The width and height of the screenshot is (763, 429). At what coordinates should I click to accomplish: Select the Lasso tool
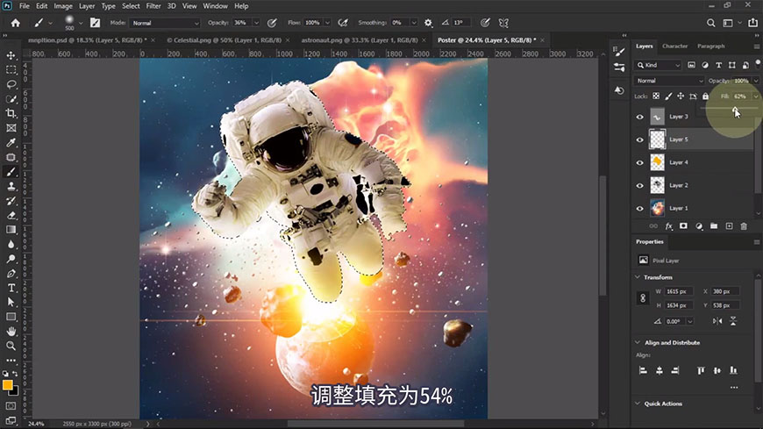click(11, 84)
